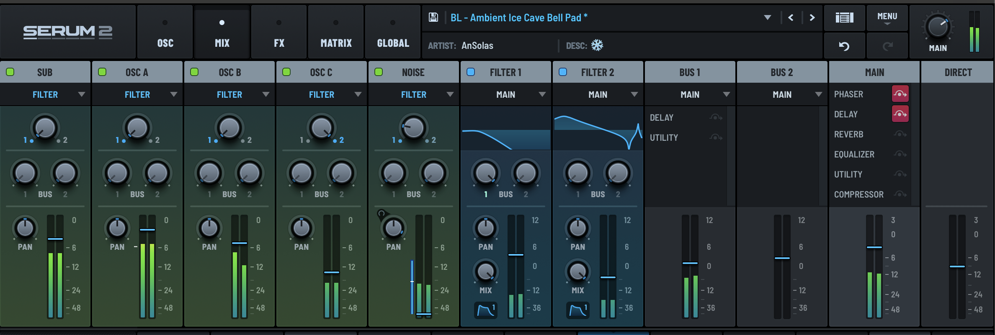The width and height of the screenshot is (995, 335).
Task: Click the artist name AnSolas
Action: (x=477, y=46)
